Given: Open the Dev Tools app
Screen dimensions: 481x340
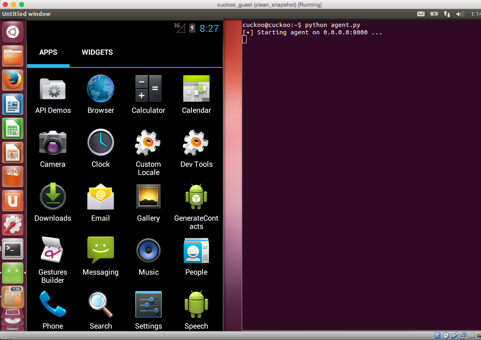Looking at the screenshot, I should (196, 149).
